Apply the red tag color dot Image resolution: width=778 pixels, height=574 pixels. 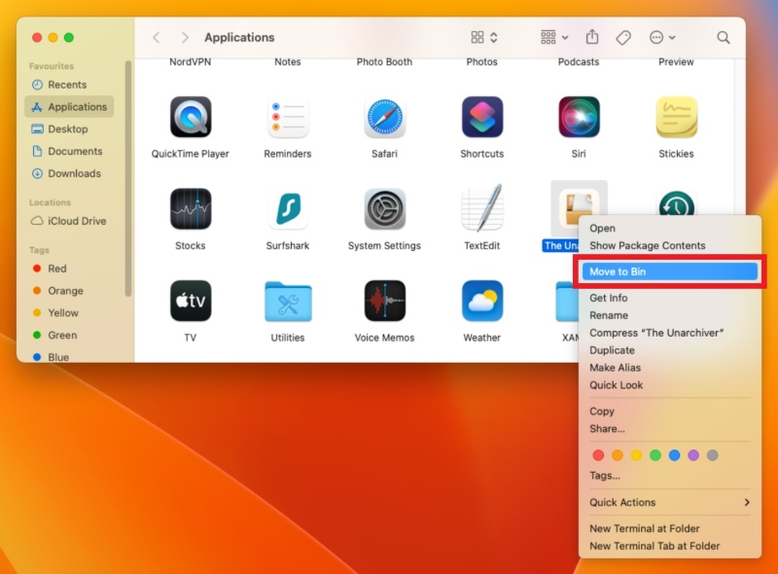(598, 455)
